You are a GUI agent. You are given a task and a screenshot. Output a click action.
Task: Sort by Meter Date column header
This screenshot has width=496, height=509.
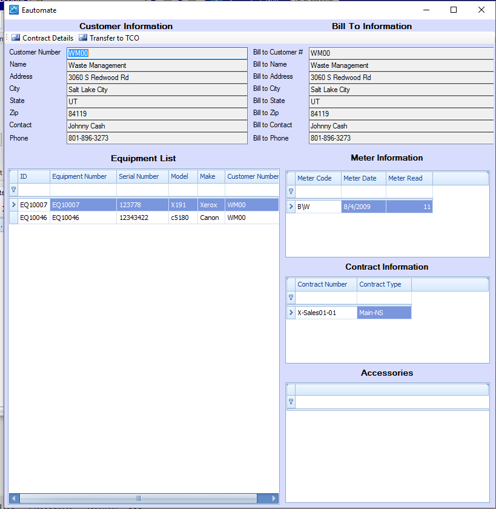[x=363, y=178]
